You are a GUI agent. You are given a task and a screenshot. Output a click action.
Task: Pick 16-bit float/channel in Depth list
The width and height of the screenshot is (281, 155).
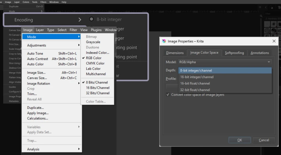coord(225,83)
